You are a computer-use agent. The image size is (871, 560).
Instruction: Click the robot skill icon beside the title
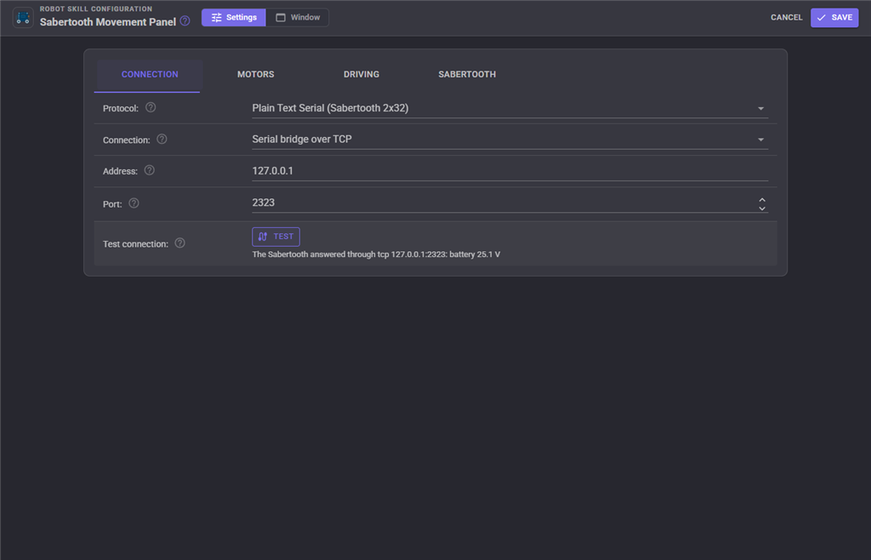(x=23, y=18)
